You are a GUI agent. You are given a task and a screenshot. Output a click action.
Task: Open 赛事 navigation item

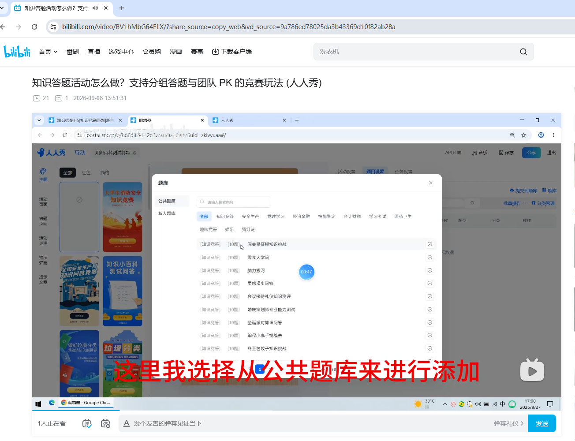coord(197,52)
